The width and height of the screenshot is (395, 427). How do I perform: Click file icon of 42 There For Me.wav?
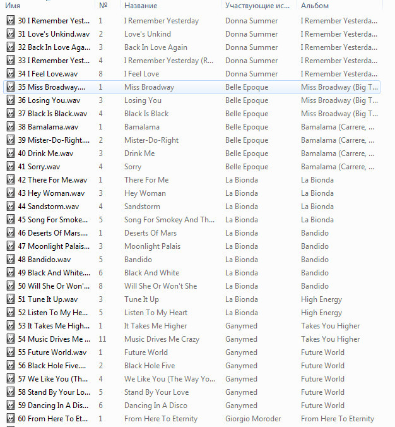[11, 180]
